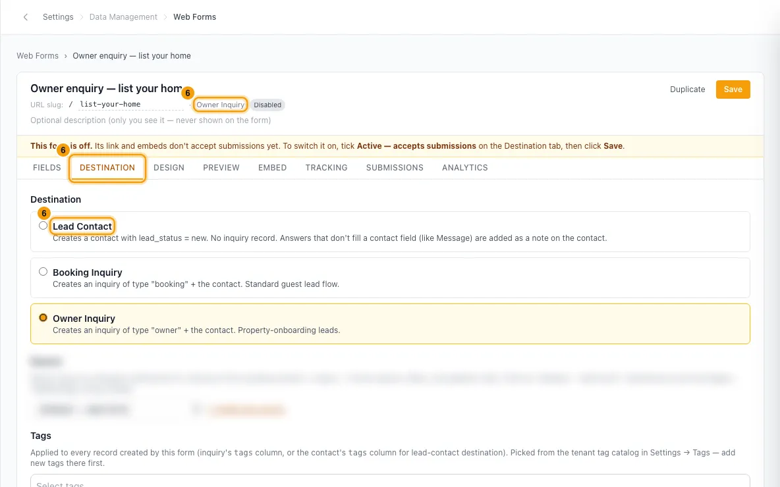
Task: Select the Owner Inquiry radio button
Action: coord(43,318)
